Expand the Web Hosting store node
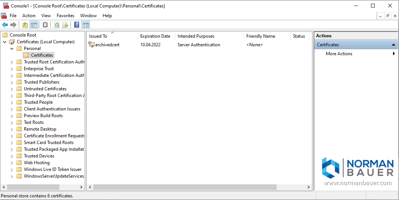The width and height of the screenshot is (399, 200). tap(12, 163)
